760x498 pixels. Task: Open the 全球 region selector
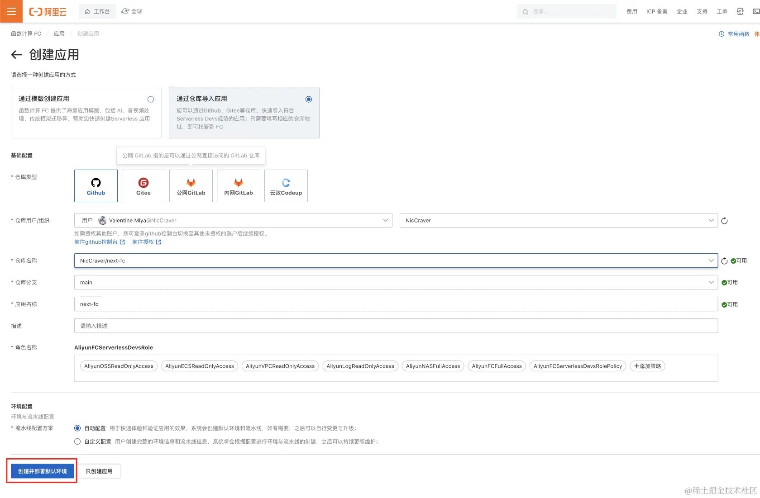pyautogui.click(x=132, y=11)
